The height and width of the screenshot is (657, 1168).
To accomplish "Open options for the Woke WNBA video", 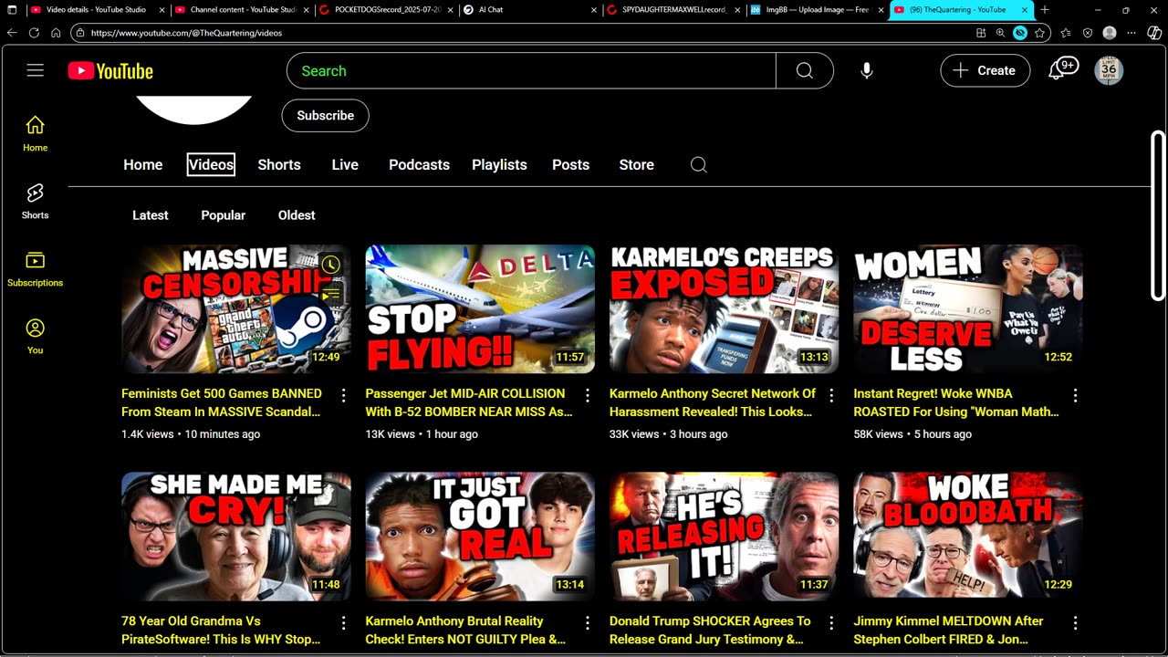I will pos(1075,395).
